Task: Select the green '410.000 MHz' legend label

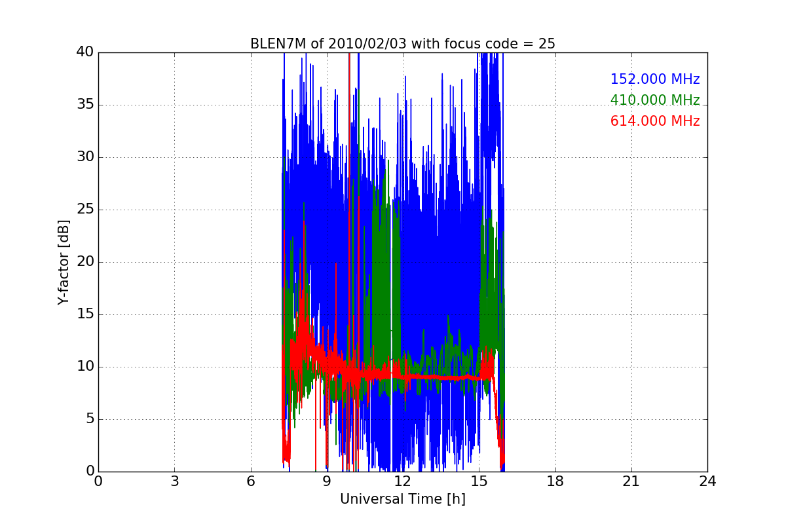Action: click(655, 100)
